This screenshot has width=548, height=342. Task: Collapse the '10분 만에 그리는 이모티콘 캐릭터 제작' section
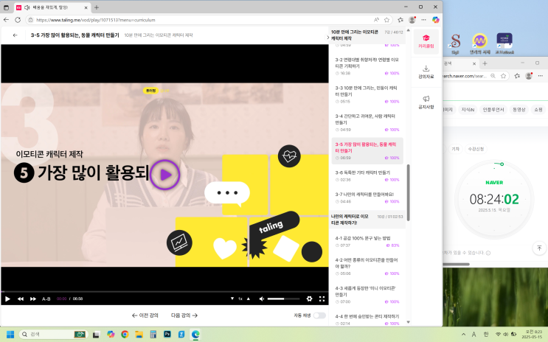coord(367,35)
